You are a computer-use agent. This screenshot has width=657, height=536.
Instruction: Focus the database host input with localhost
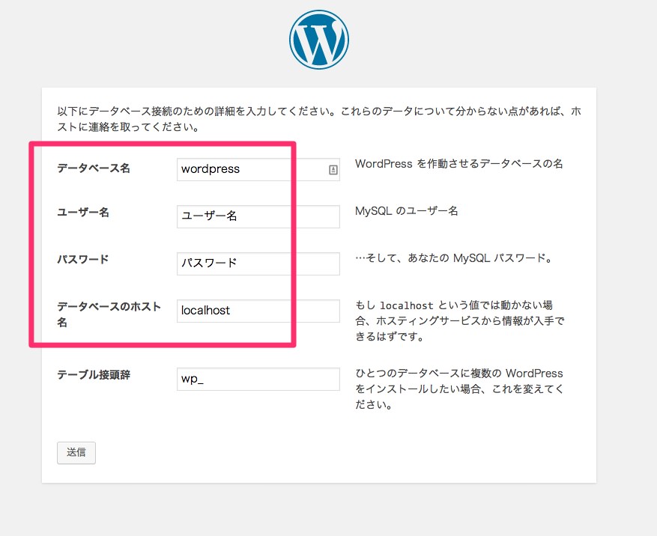point(258,311)
